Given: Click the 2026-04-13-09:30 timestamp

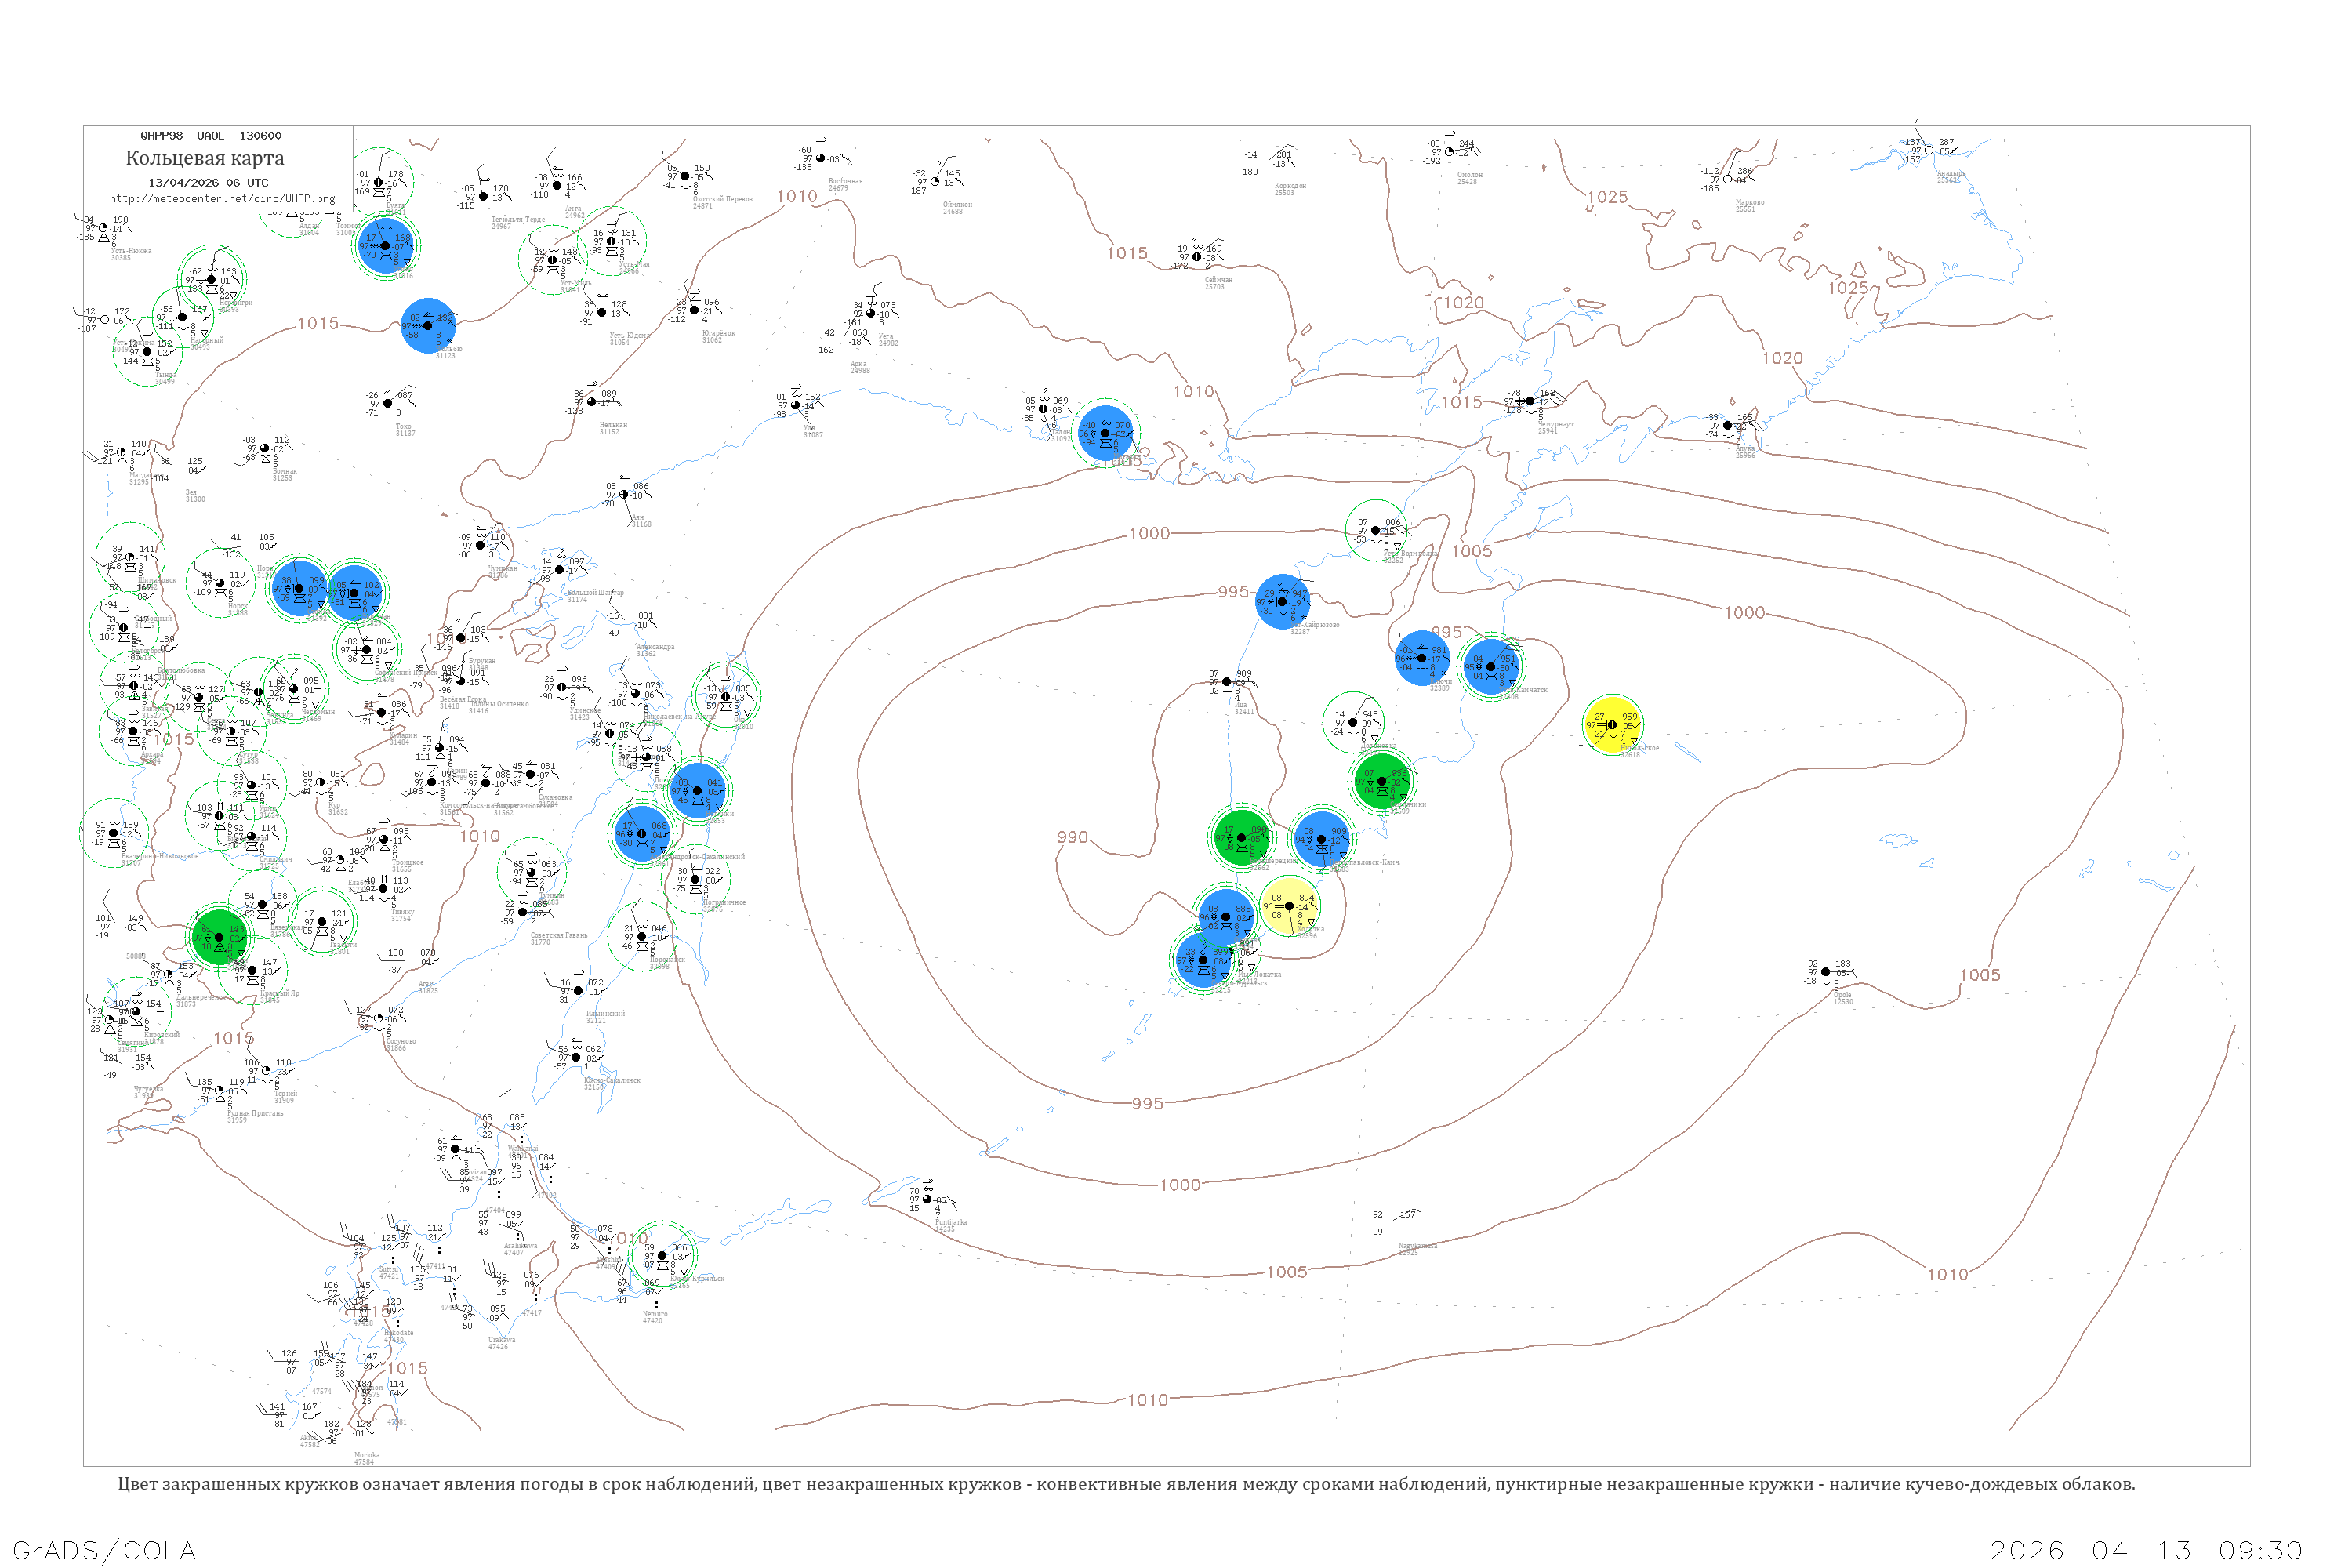Looking at the screenshot, I should tap(2146, 1550).
